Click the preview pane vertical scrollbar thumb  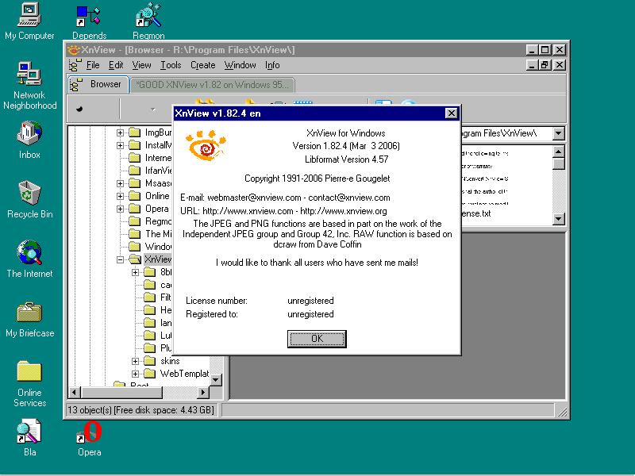click(559, 164)
